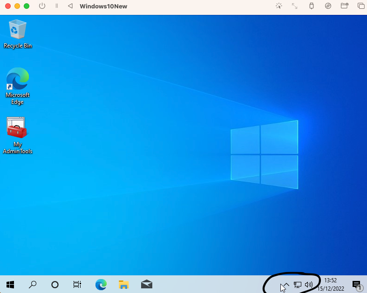Open the Action Center notifications icon
This screenshot has width=367, height=293.
[x=357, y=285]
